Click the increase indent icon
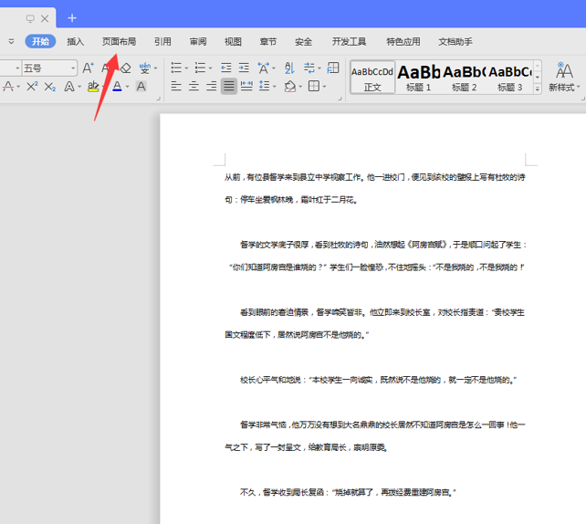Viewport: 586px width, 524px height. pos(244,68)
